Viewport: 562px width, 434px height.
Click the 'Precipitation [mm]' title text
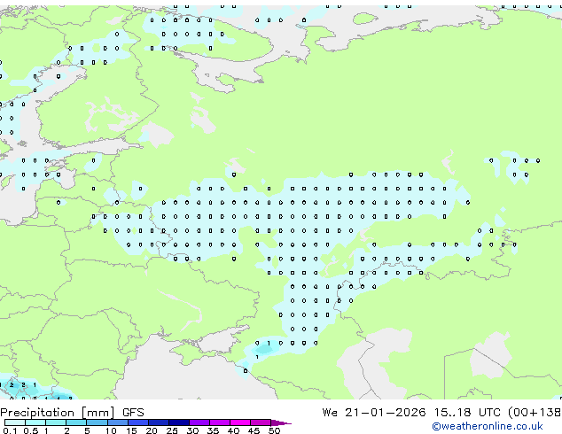58,413
